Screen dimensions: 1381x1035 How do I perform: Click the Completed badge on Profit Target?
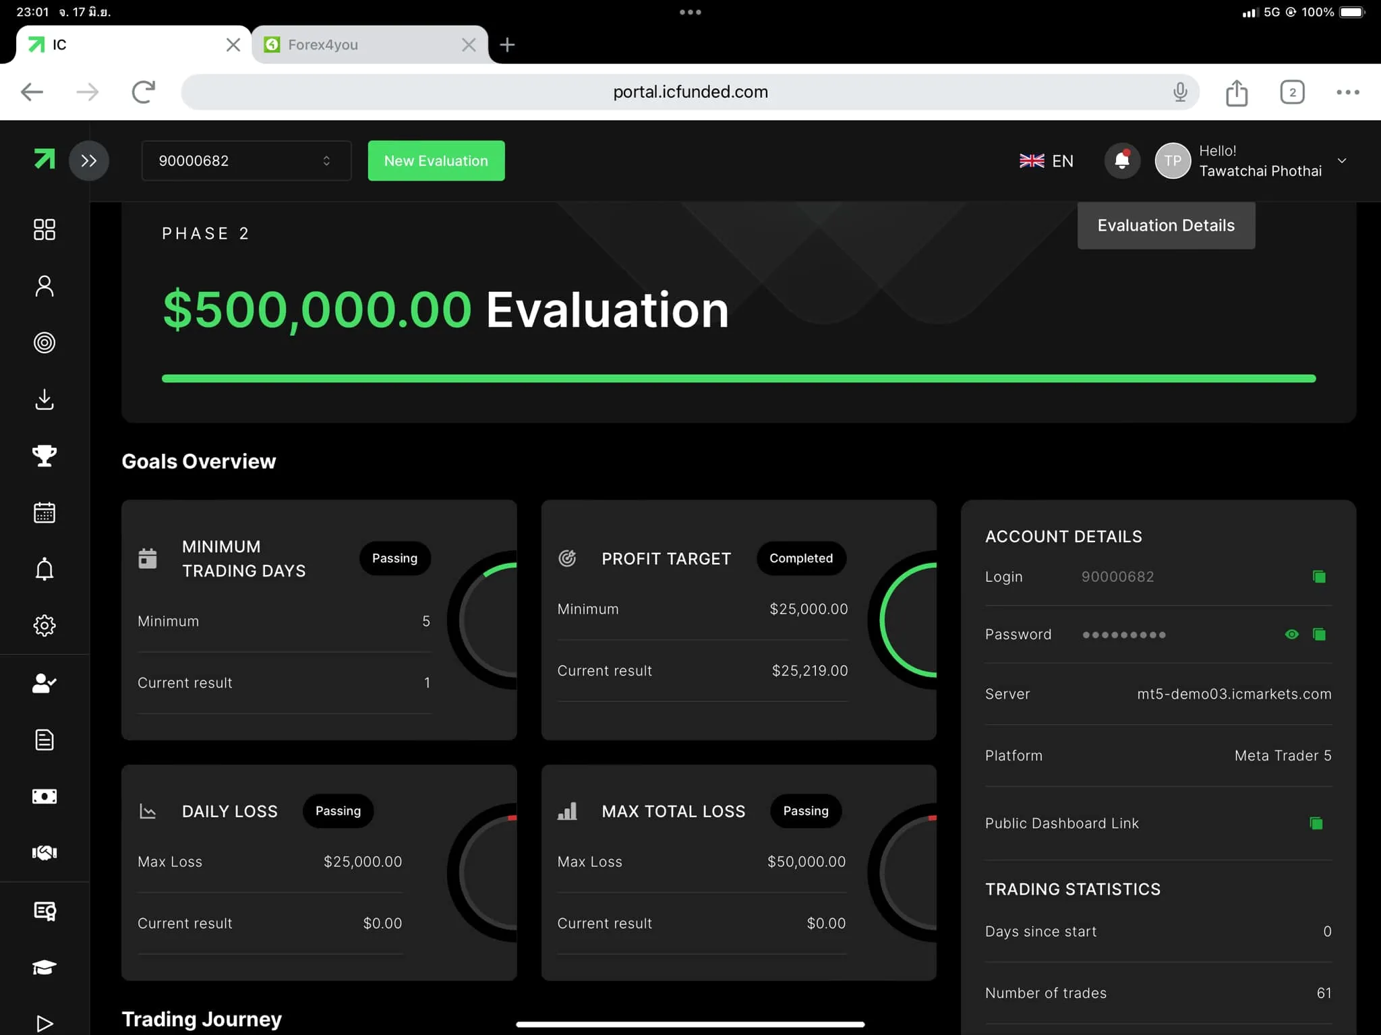pyautogui.click(x=801, y=558)
